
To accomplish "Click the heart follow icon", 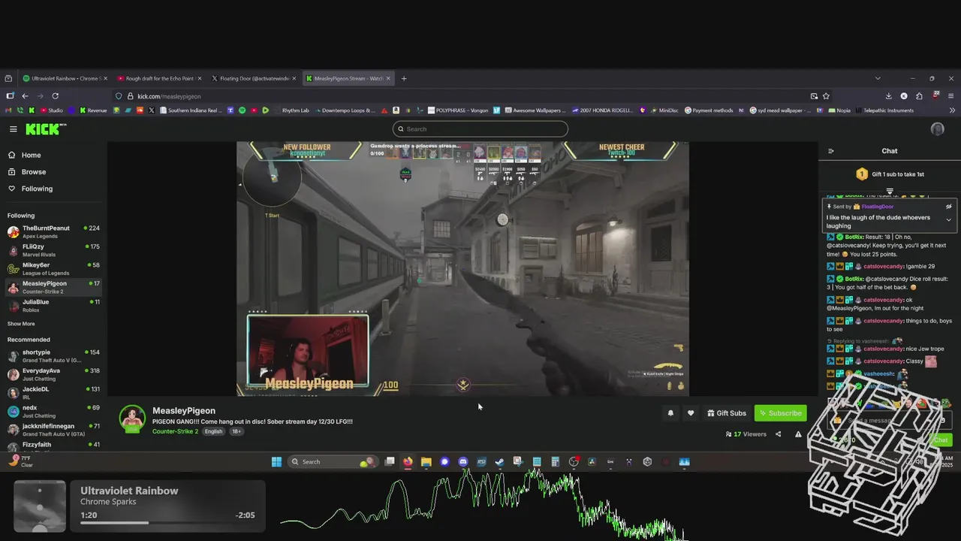I will point(691,413).
